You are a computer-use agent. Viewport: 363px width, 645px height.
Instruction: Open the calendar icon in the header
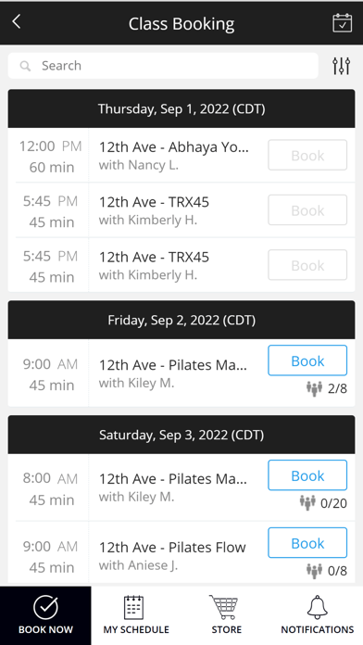(x=342, y=22)
